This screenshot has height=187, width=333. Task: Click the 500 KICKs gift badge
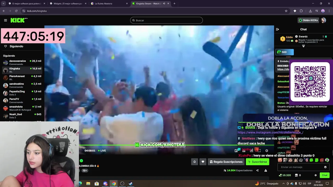(x=285, y=52)
